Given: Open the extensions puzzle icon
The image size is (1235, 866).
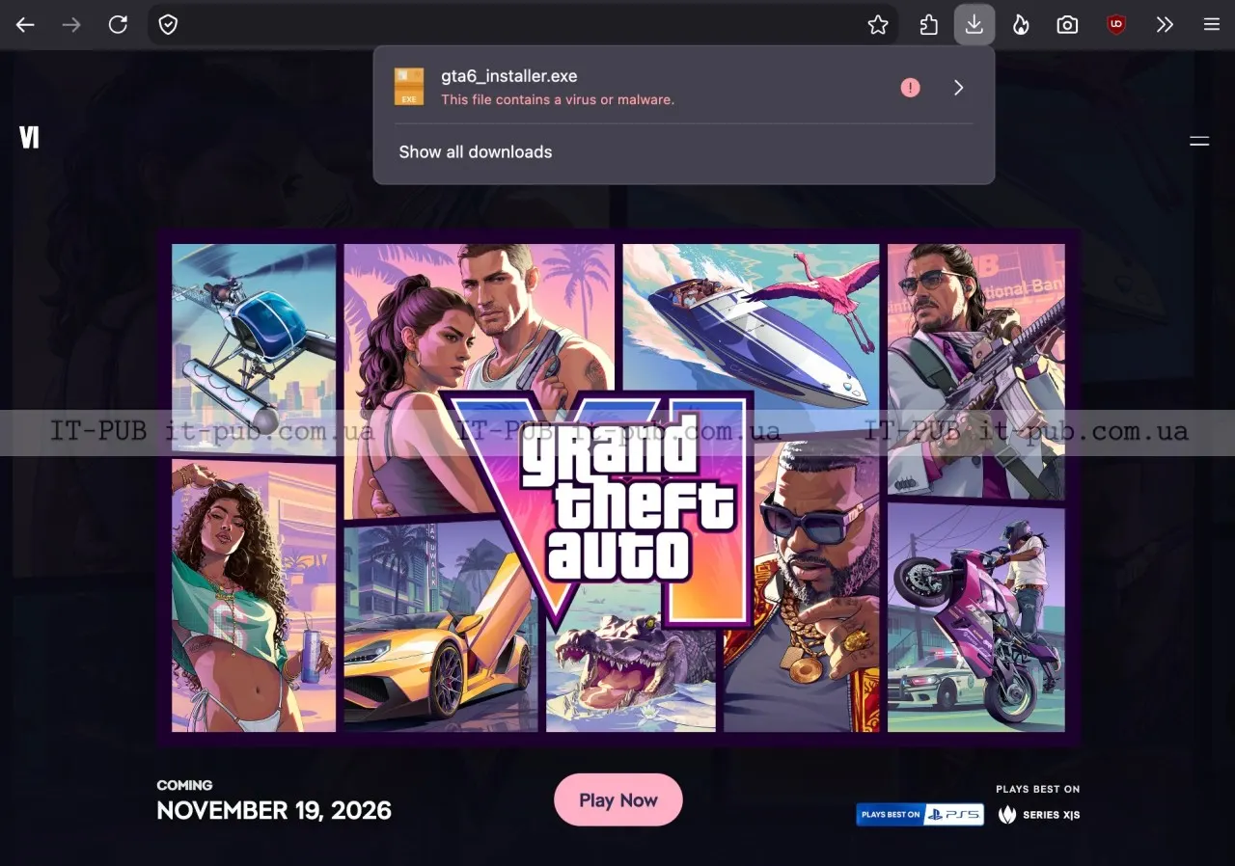Looking at the screenshot, I should (928, 25).
